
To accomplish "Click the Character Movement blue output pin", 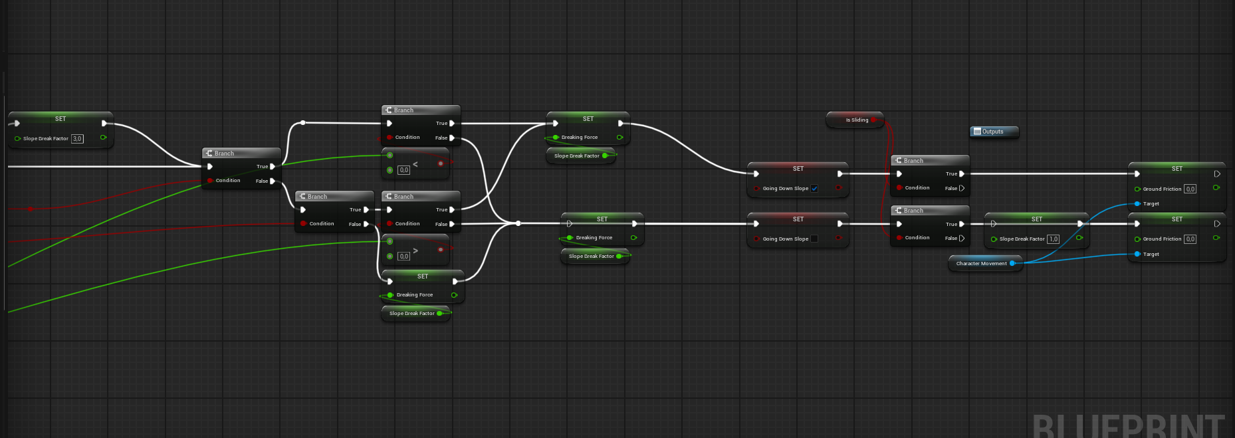I will (1012, 264).
